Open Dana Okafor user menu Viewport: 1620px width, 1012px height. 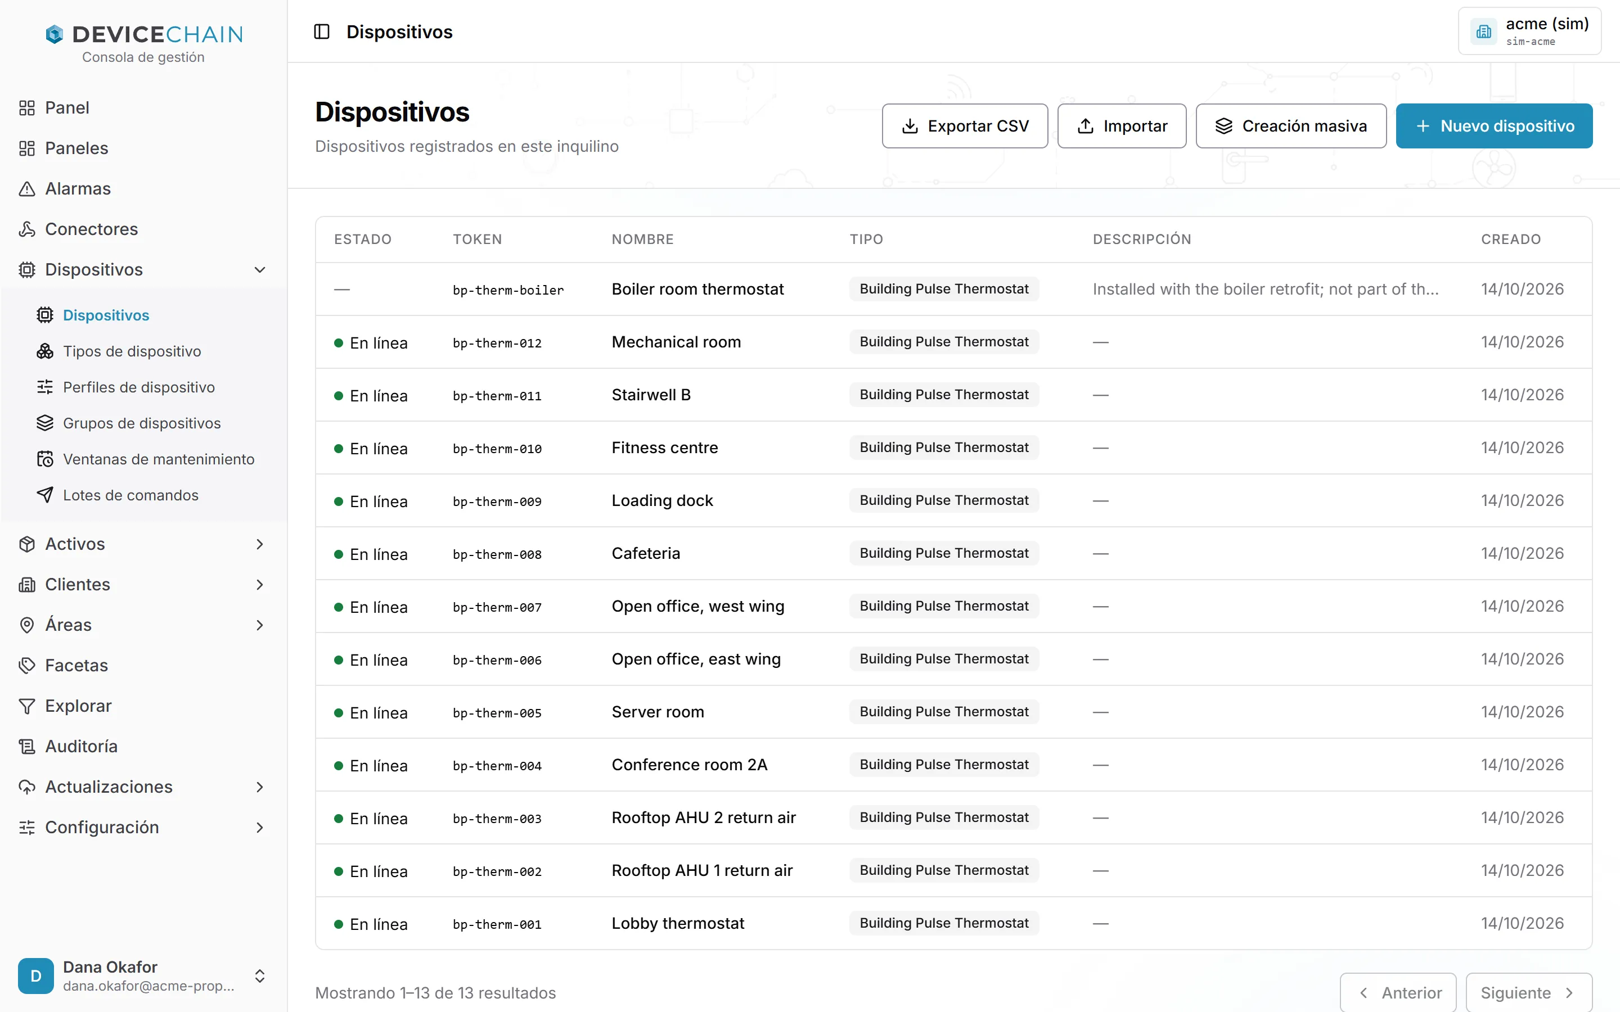point(143,976)
